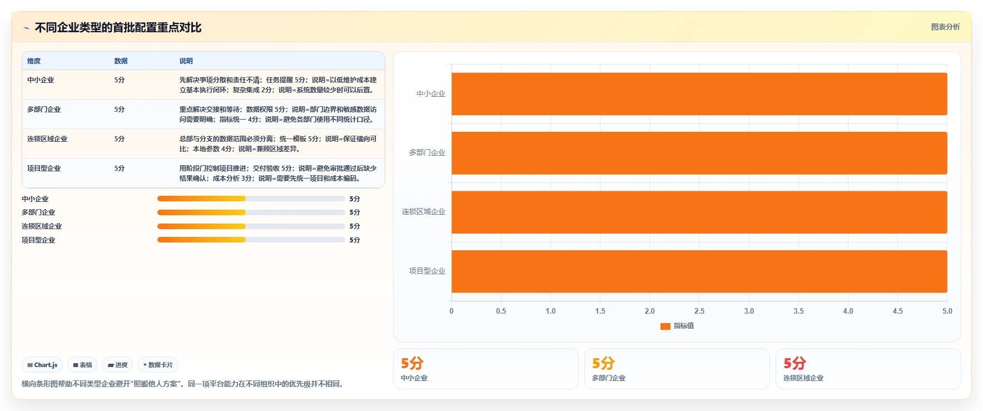Click the 多部门企业 chart bar
This screenshot has height=411, width=983.
tap(699, 153)
